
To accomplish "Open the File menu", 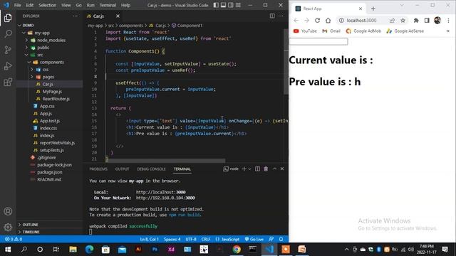I will coord(17,5).
